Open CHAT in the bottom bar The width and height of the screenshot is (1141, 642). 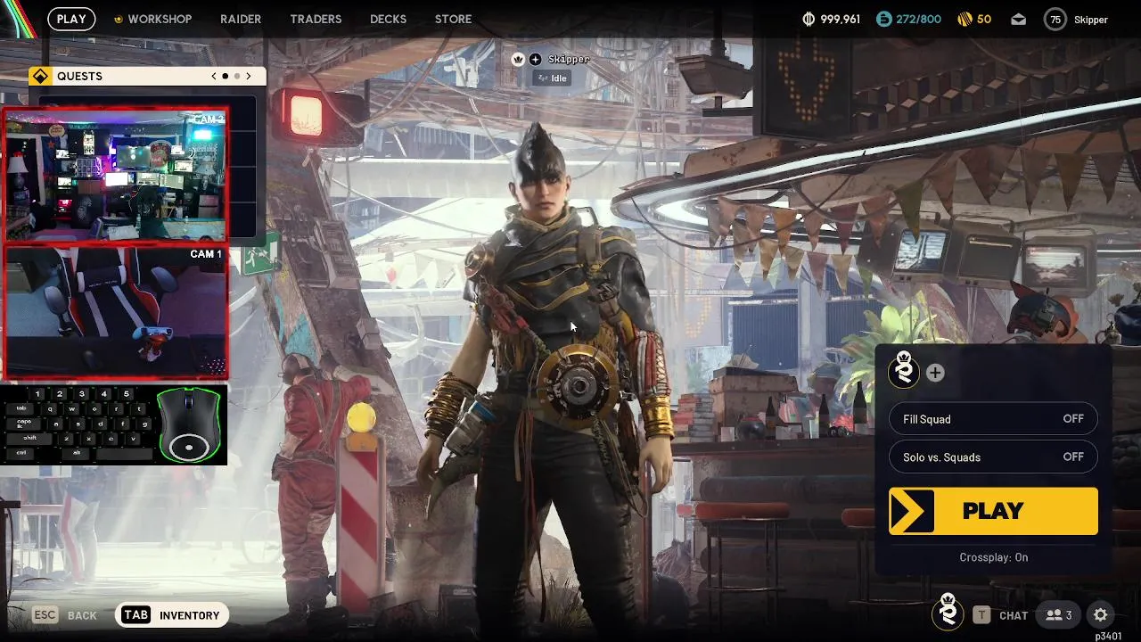point(1014,615)
